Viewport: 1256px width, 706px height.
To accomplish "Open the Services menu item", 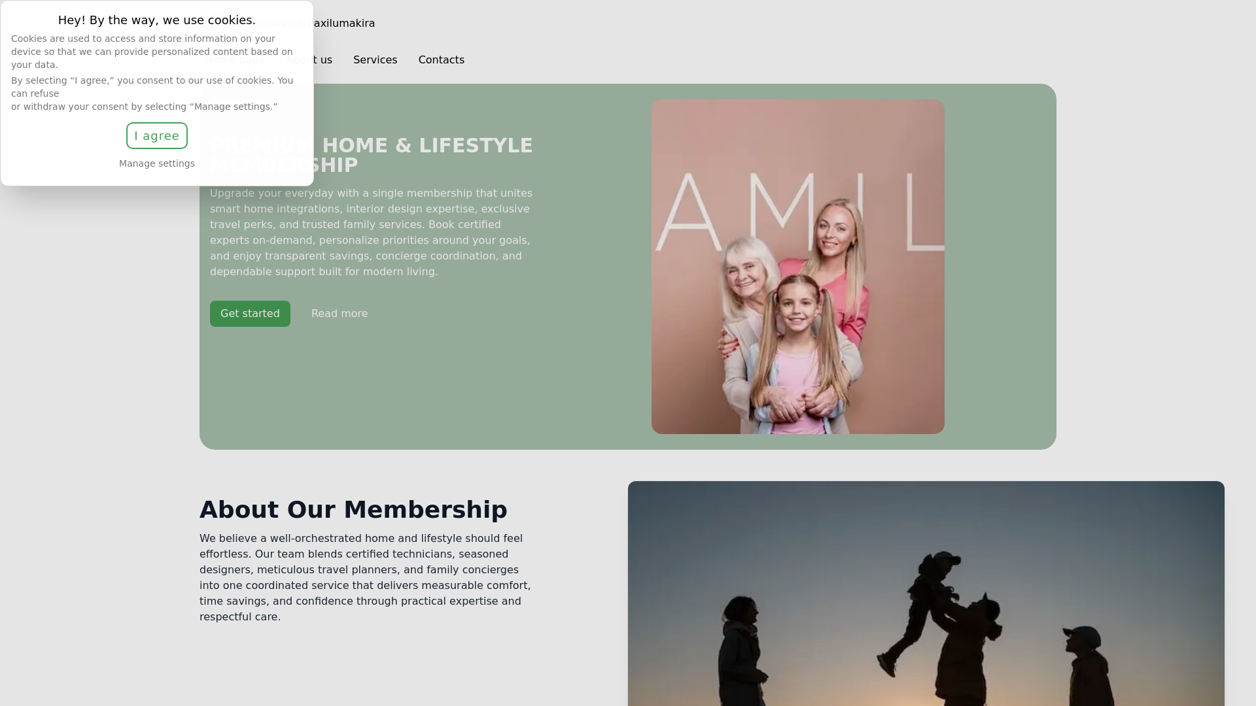I will (375, 60).
